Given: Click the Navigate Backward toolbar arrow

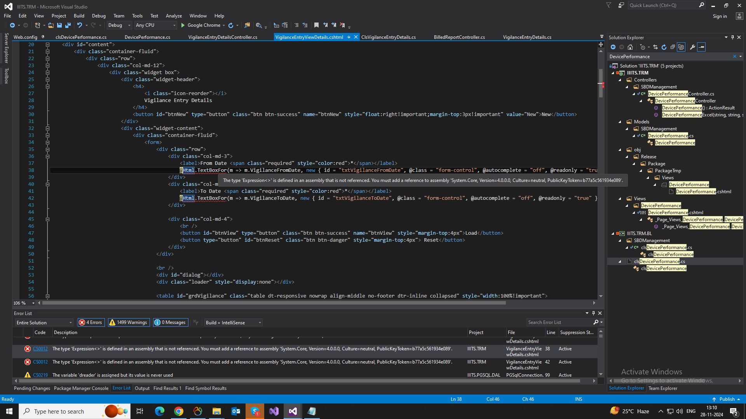Looking at the screenshot, I should 12,25.
